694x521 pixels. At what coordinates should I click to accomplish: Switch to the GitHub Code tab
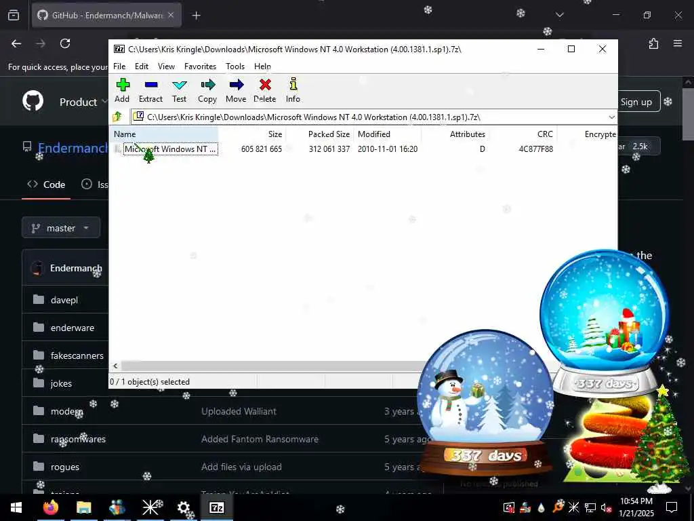click(46, 185)
